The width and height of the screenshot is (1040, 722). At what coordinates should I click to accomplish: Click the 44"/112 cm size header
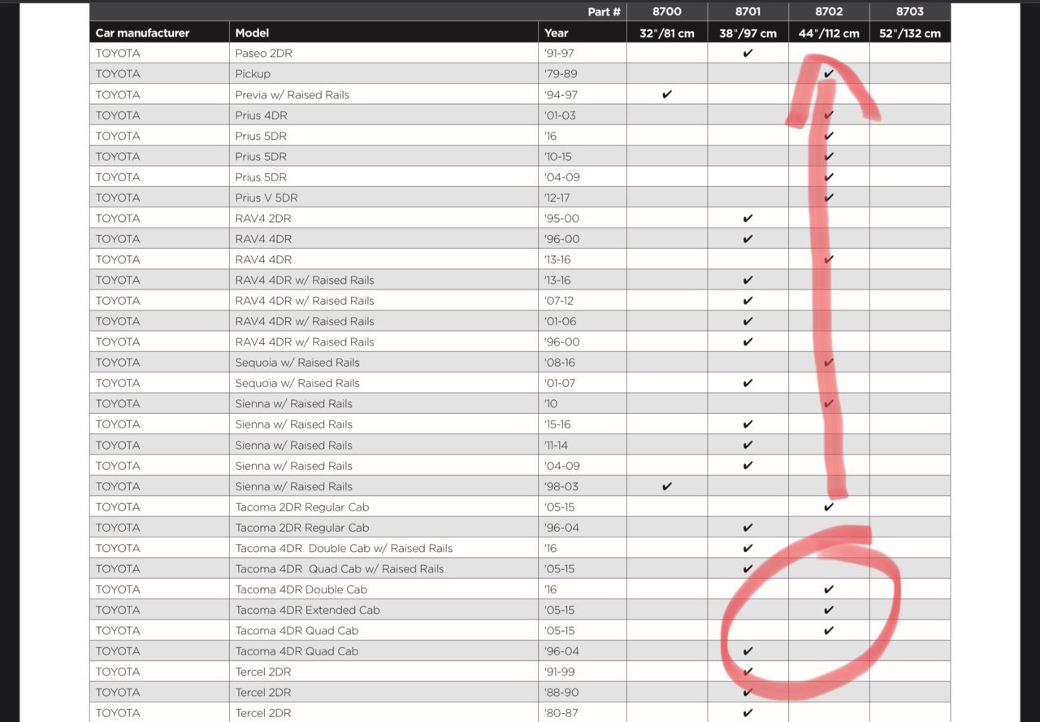(829, 33)
